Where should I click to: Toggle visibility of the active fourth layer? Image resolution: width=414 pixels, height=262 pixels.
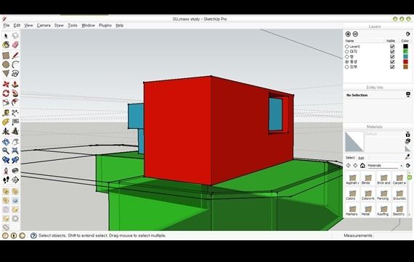(x=392, y=62)
